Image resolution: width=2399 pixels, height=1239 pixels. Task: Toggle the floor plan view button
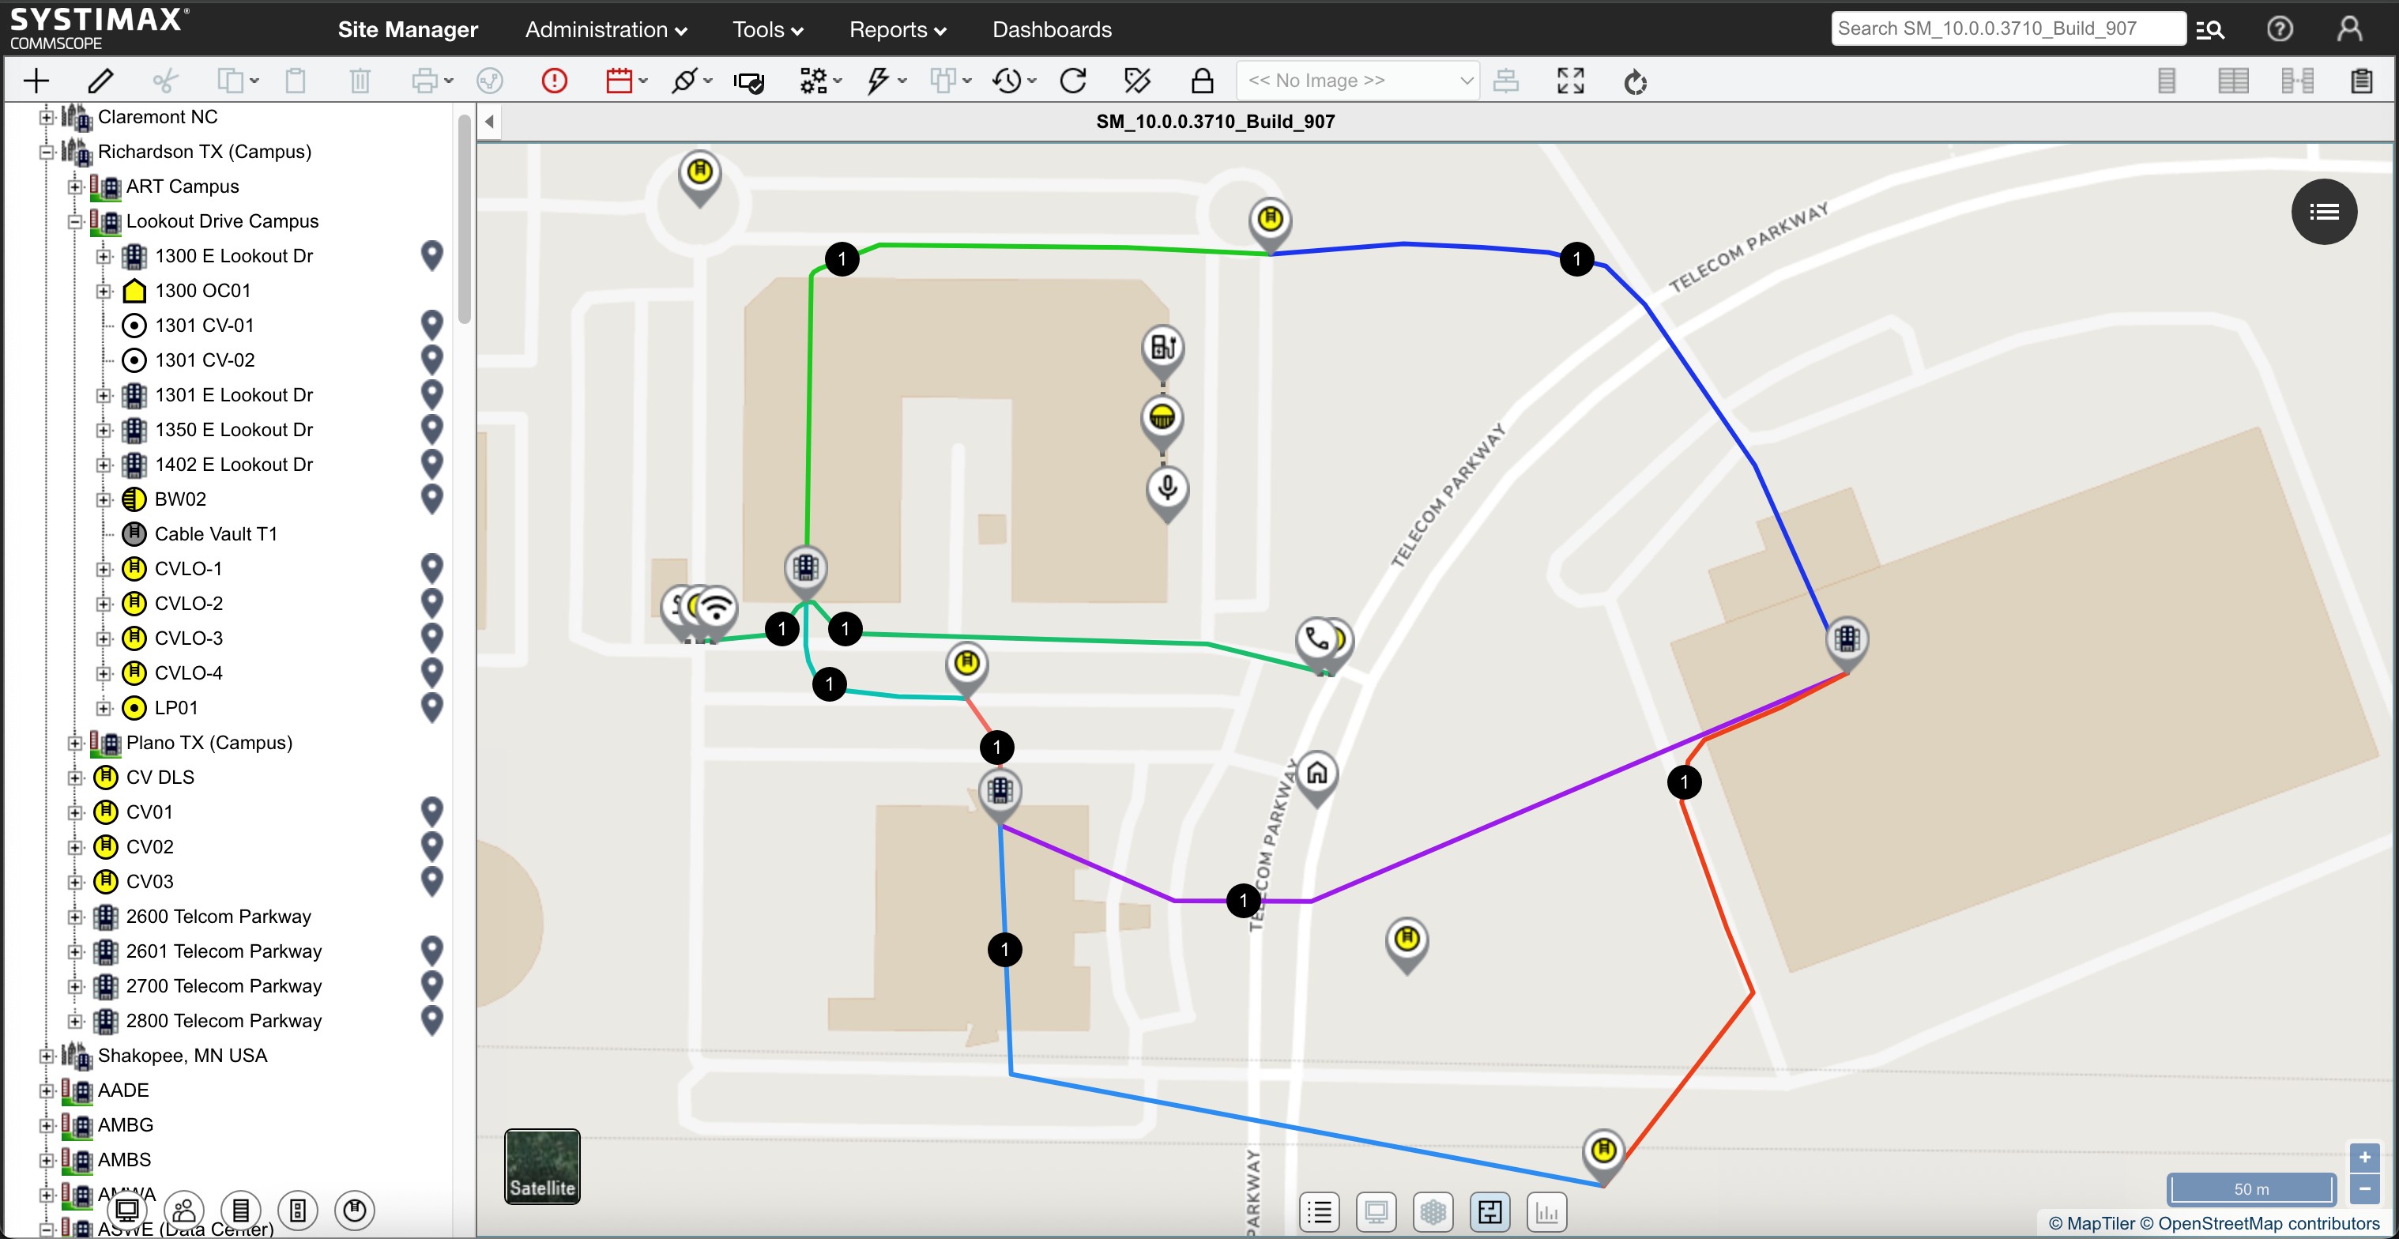1489,1212
